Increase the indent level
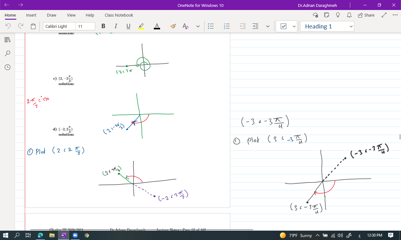The image size is (401, 240). [255, 27]
